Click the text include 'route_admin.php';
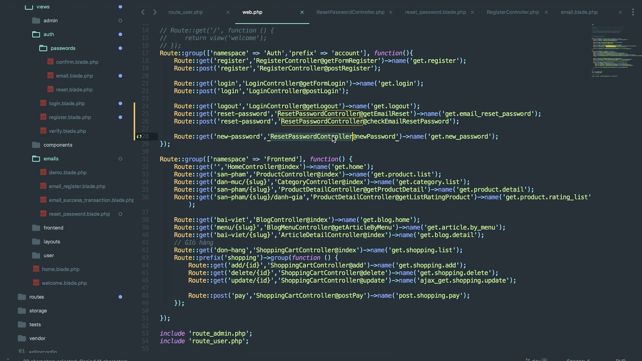This screenshot has width=642, height=361. [206, 333]
